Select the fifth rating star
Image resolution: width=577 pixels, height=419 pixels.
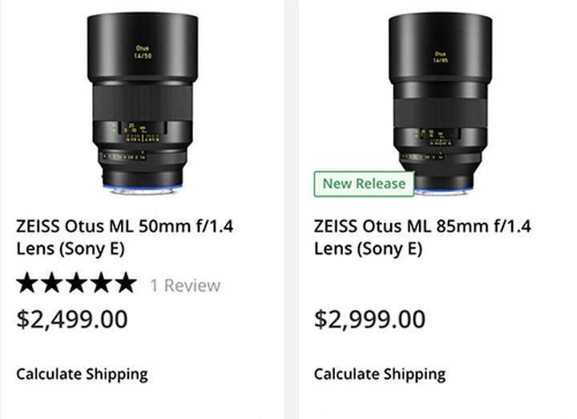point(125,283)
